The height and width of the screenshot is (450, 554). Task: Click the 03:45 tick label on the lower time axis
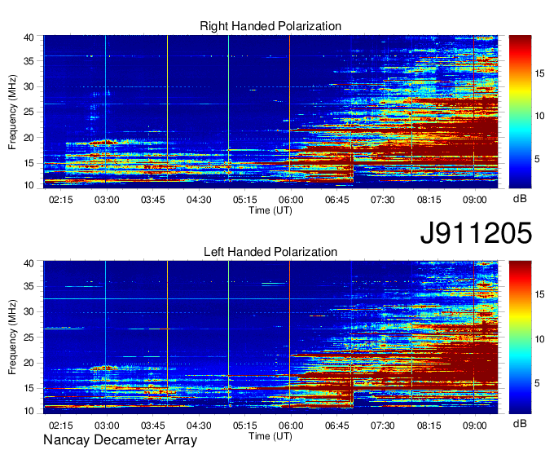pos(153,426)
